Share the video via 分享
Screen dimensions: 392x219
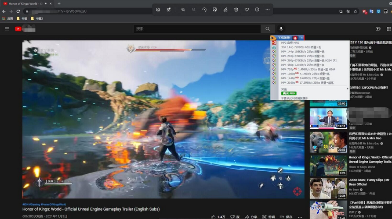251,217
